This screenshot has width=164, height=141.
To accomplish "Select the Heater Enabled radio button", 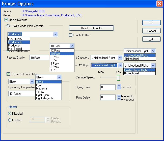I will click(10, 120).
